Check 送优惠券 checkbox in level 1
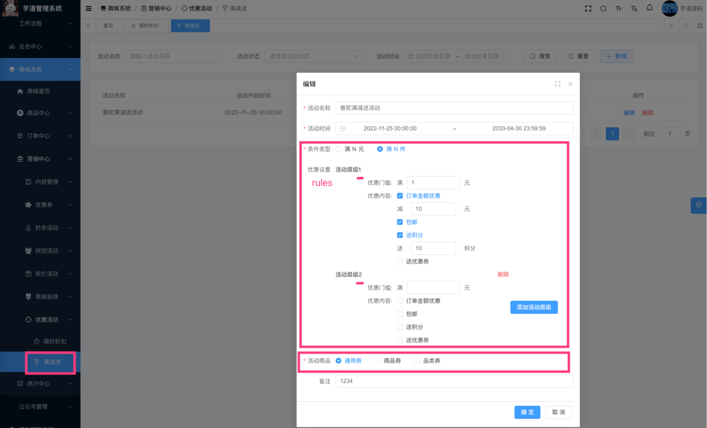 click(x=400, y=261)
